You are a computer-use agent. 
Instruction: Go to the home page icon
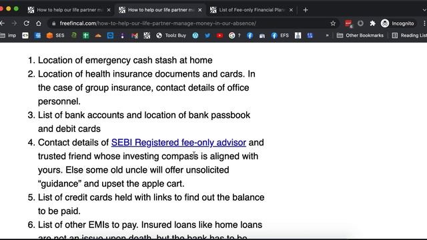click(39, 23)
